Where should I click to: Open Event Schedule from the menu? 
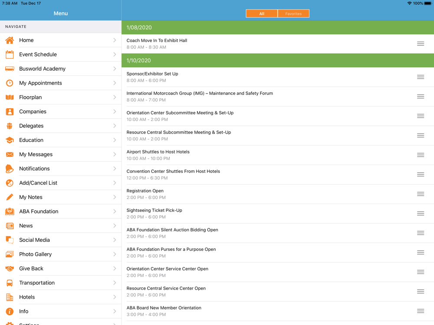click(61, 55)
